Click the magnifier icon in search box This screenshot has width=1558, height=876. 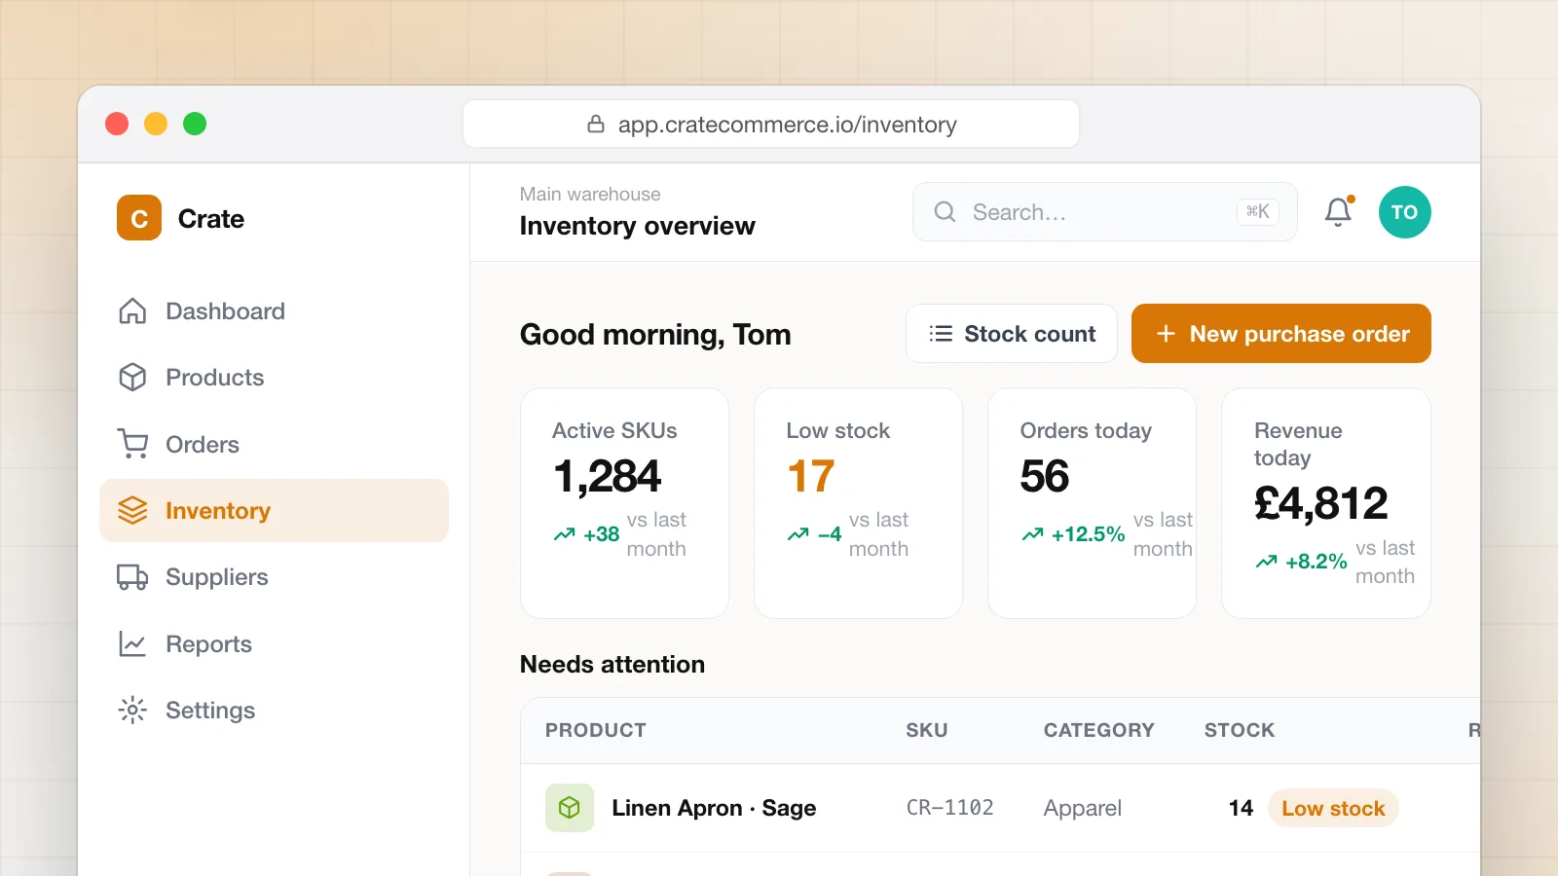pos(945,212)
